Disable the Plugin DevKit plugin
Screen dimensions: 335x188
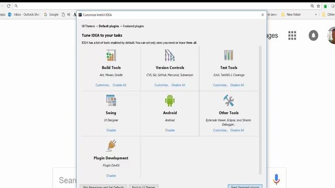click(x=111, y=175)
